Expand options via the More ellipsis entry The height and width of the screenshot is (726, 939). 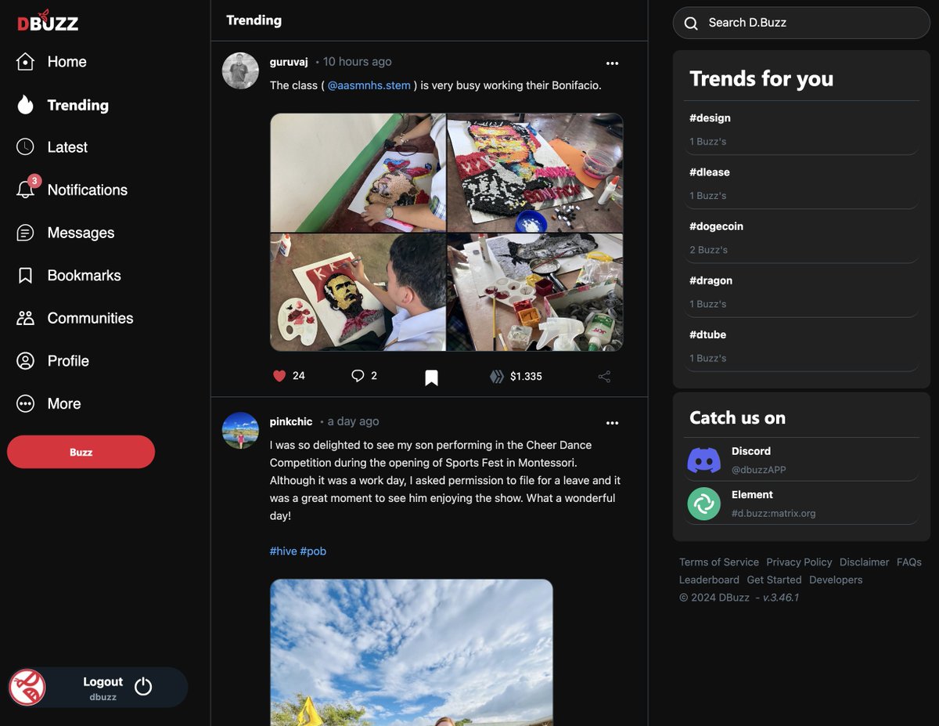24,403
